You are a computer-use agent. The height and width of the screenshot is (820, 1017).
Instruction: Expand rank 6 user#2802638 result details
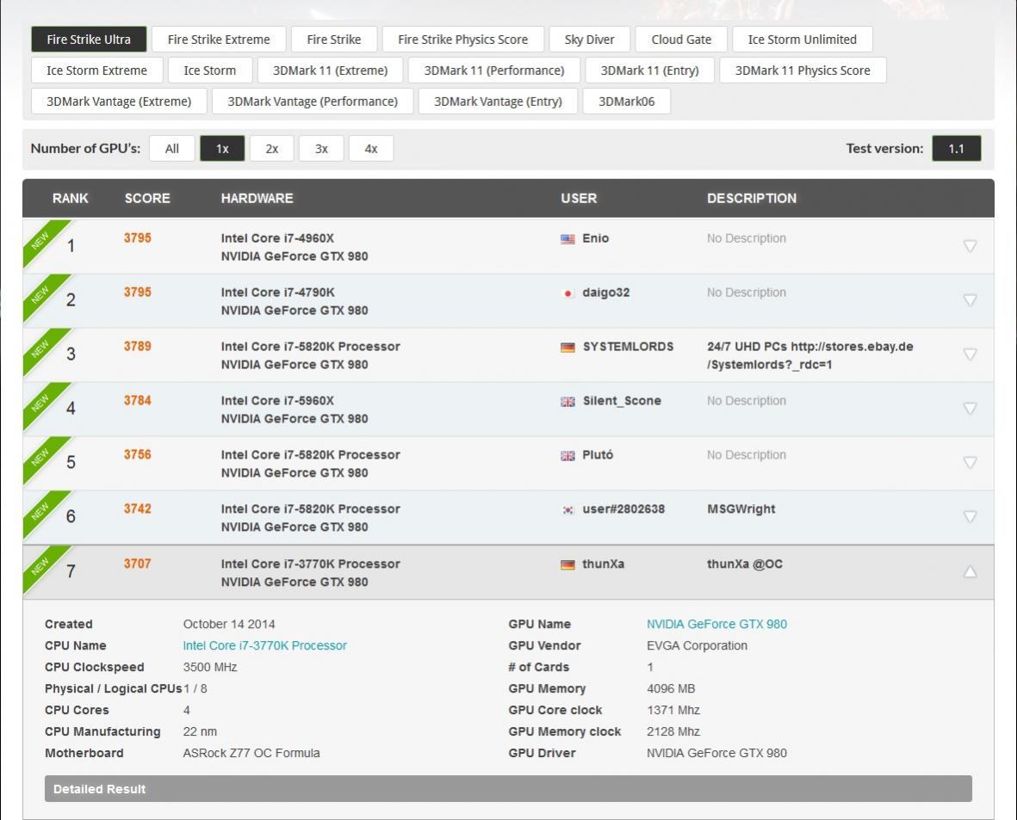970,516
